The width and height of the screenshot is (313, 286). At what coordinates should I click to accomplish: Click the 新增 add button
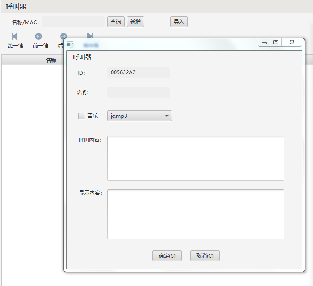(x=135, y=22)
